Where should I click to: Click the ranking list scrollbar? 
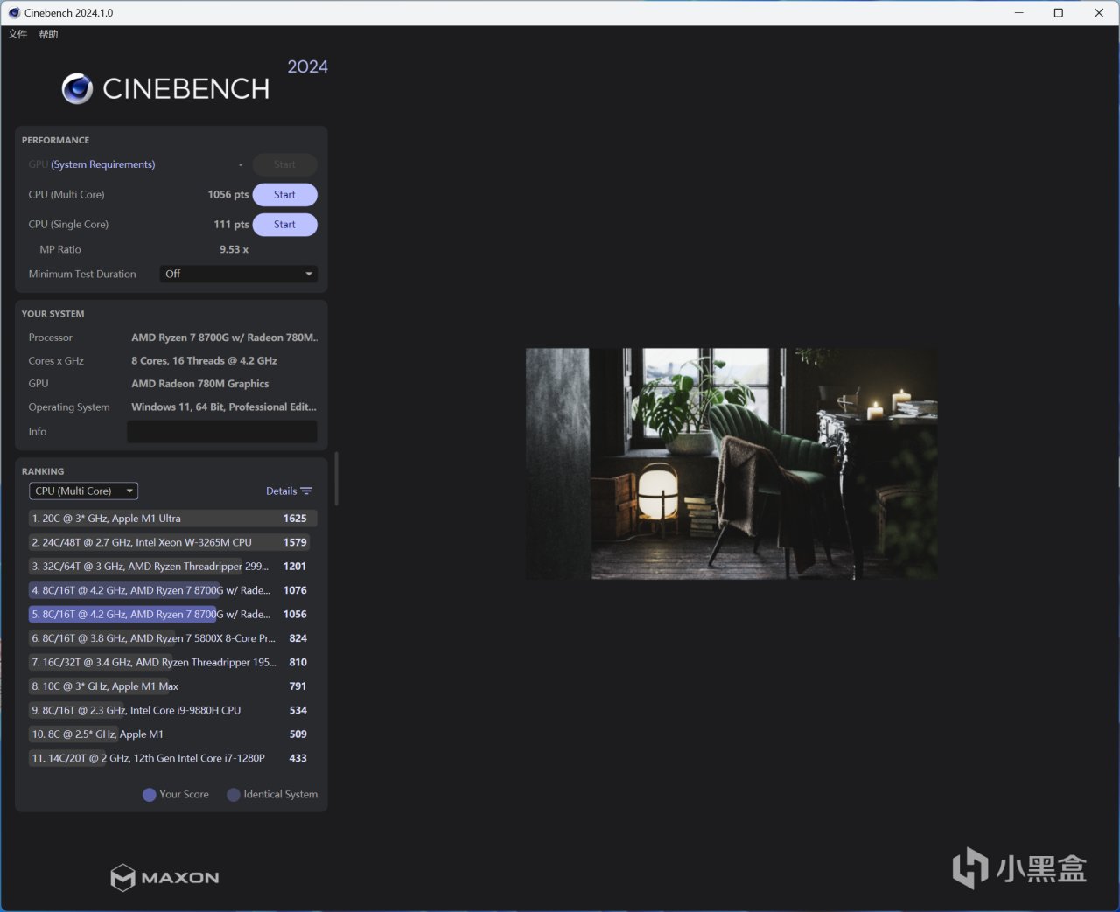[x=336, y=478]
